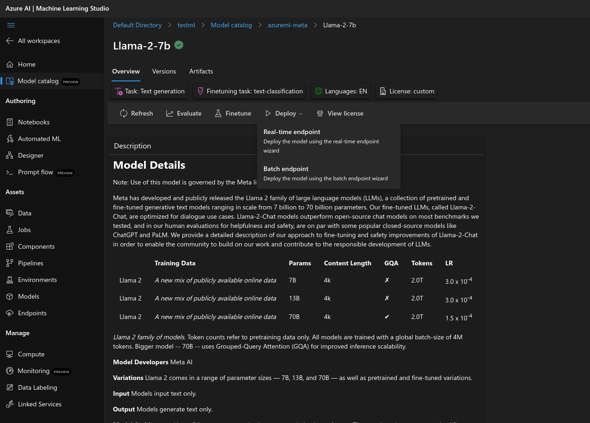590x423 pixels.
Task: Click the License: custom tag
Action: [x=406, y=91]
